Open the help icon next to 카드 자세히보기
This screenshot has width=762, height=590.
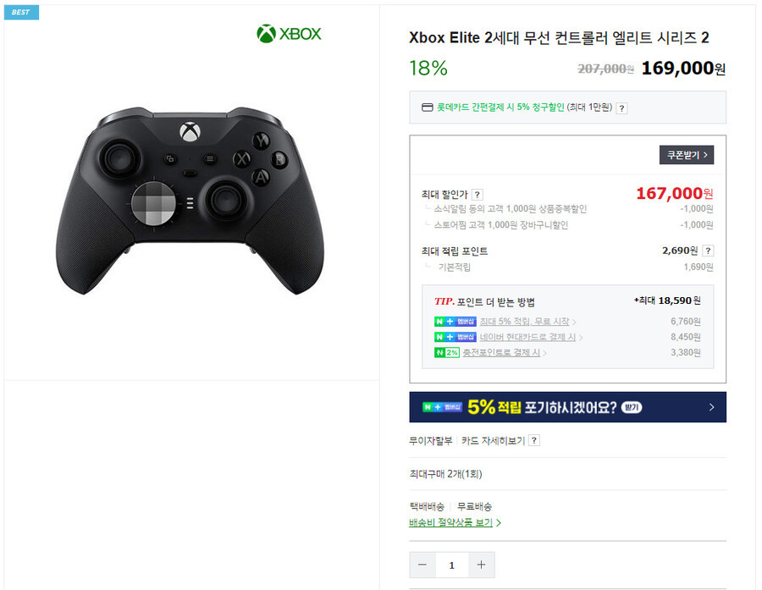point(534,441)
